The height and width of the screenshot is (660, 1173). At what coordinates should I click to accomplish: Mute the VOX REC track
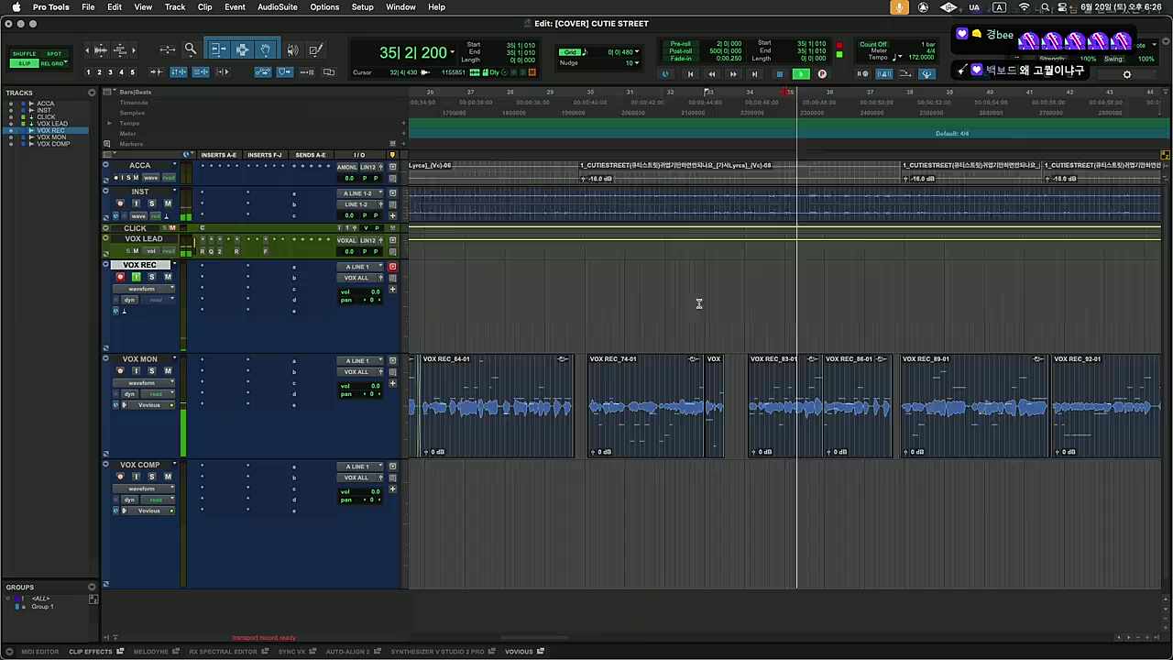[167, 277]
